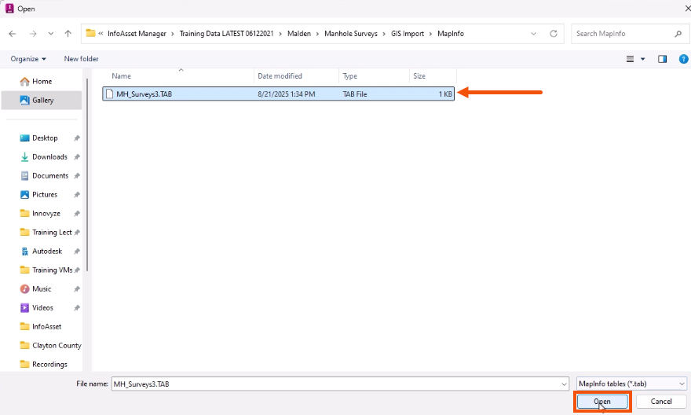The height and width of the screenshot is (415, 691).
Task: Expand the address bar history dropdown
Action: [533, 34]
